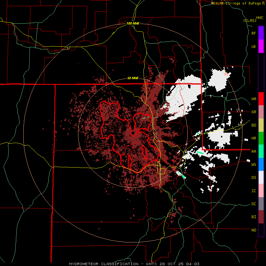This screenshot has height=266, width=266.
Task: Click the 100 NMI range ring label
Action: (x=133, y=23)
